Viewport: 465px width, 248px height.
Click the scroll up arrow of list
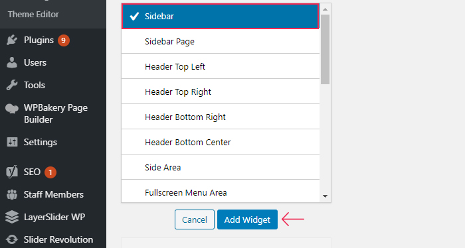[325, 9]
